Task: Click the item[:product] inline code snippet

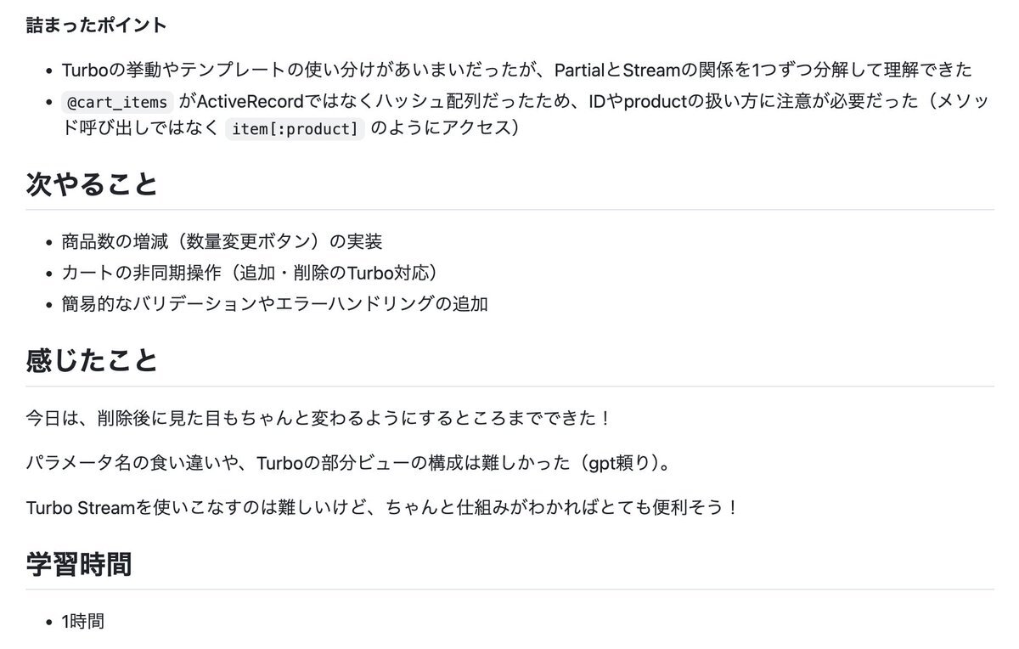Action: (295, 129)
